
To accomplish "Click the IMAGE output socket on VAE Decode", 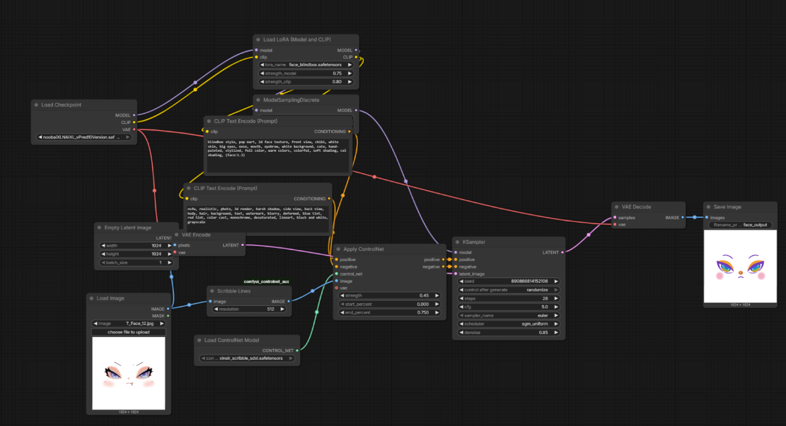I will pyautogui.click(x=683, y=218).
